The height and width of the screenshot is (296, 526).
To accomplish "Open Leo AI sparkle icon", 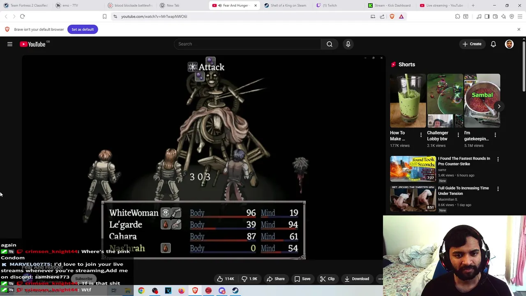I will [503, 16].
